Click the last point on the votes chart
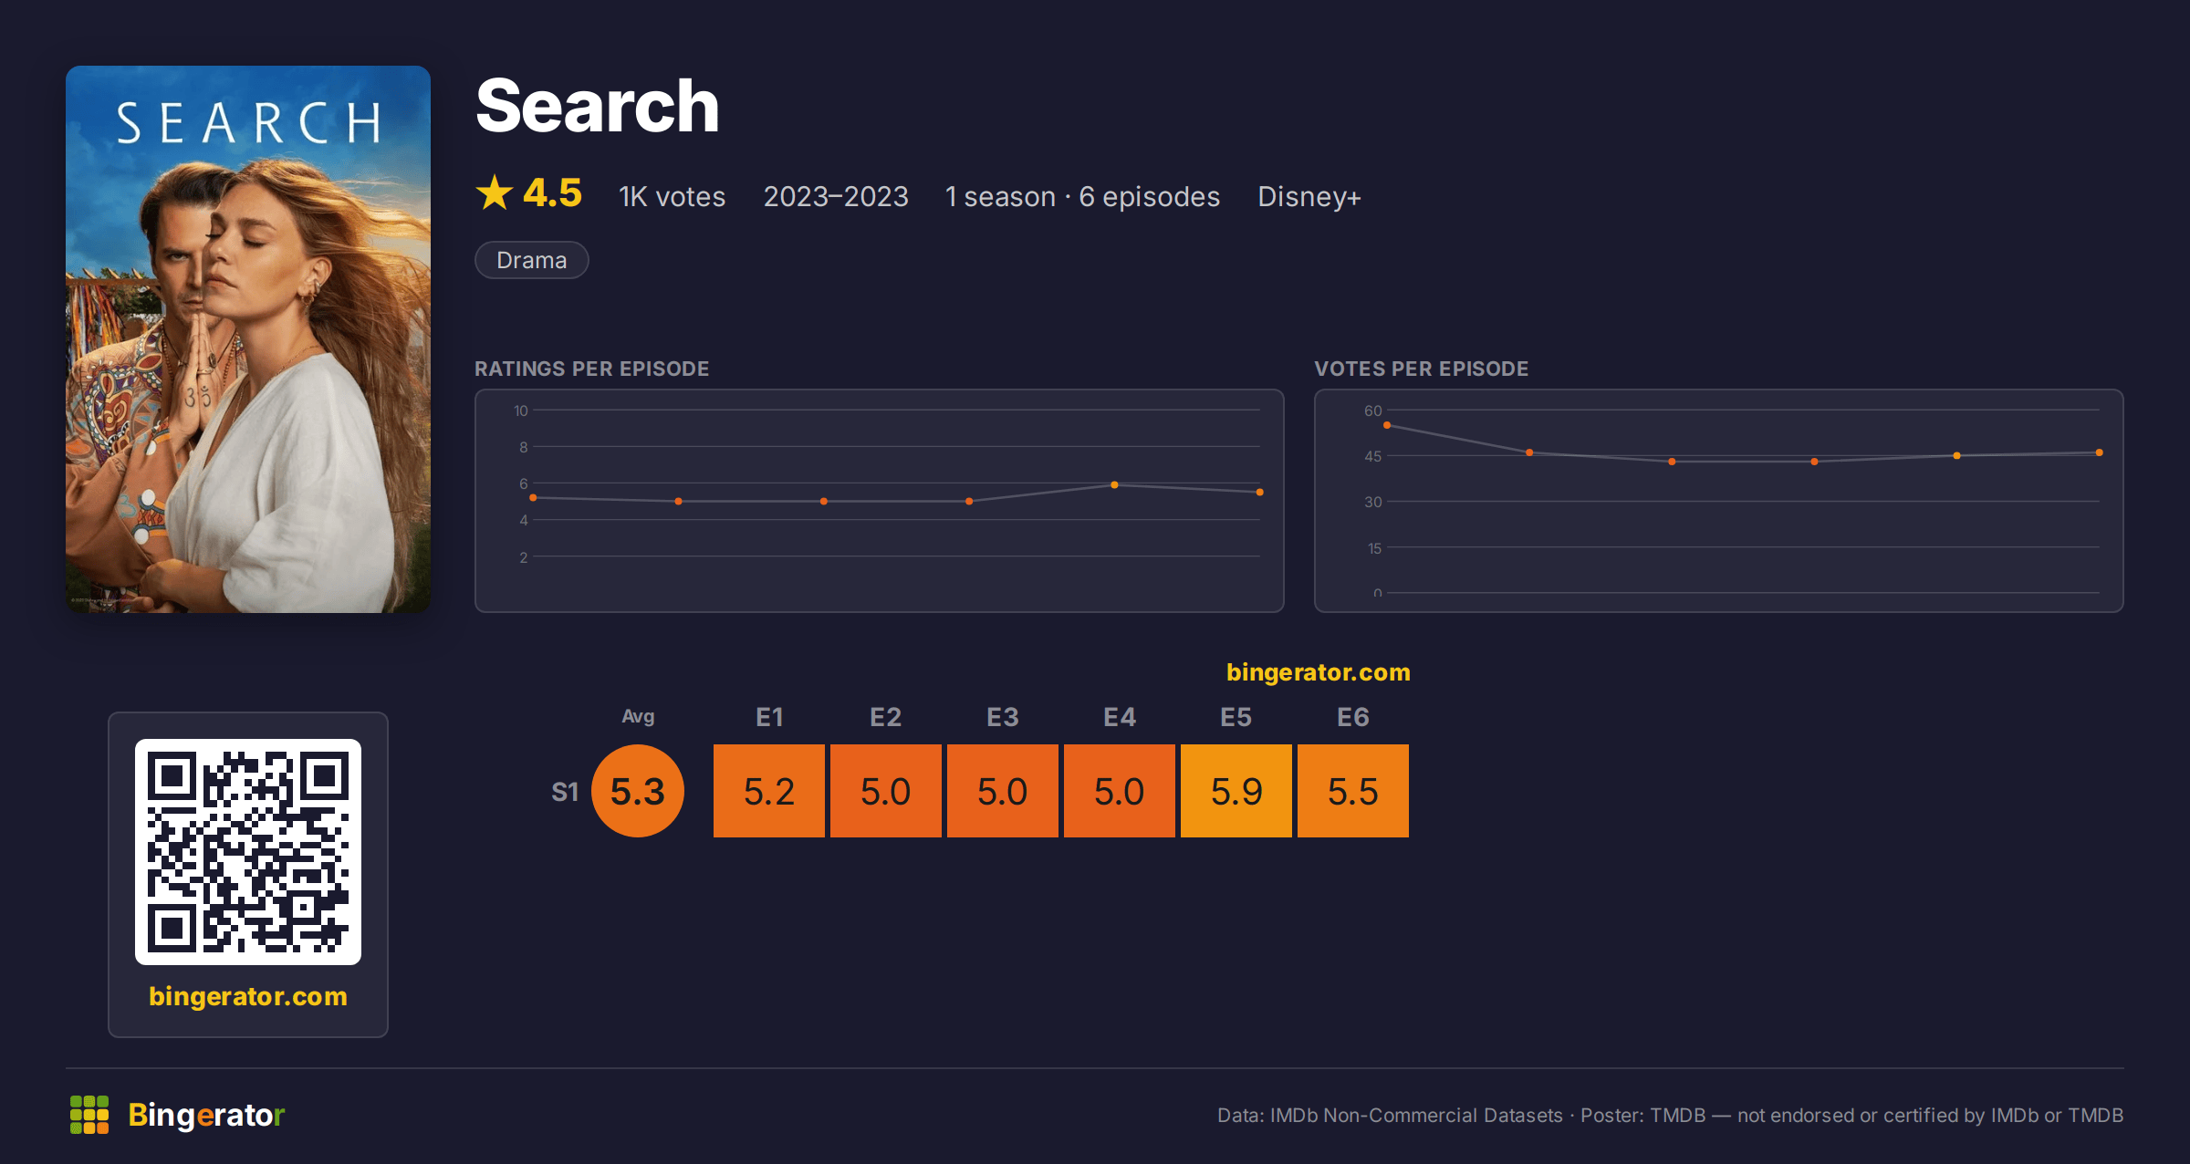The image size is (2190, 1164). [2100, 452]
